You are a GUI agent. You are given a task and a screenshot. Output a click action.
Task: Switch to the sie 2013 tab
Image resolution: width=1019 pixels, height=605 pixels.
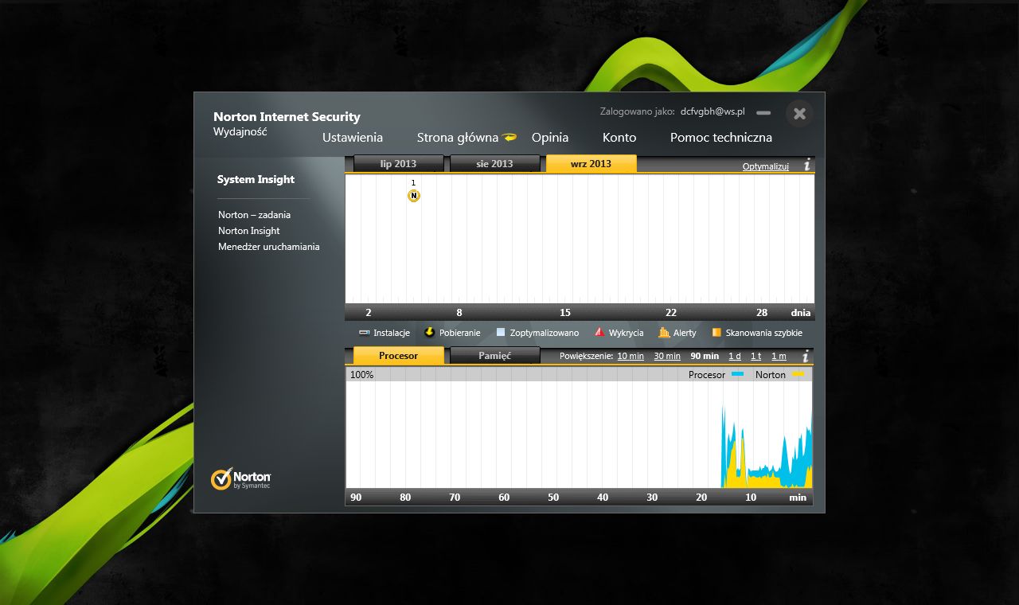click(x=494, y=164)
